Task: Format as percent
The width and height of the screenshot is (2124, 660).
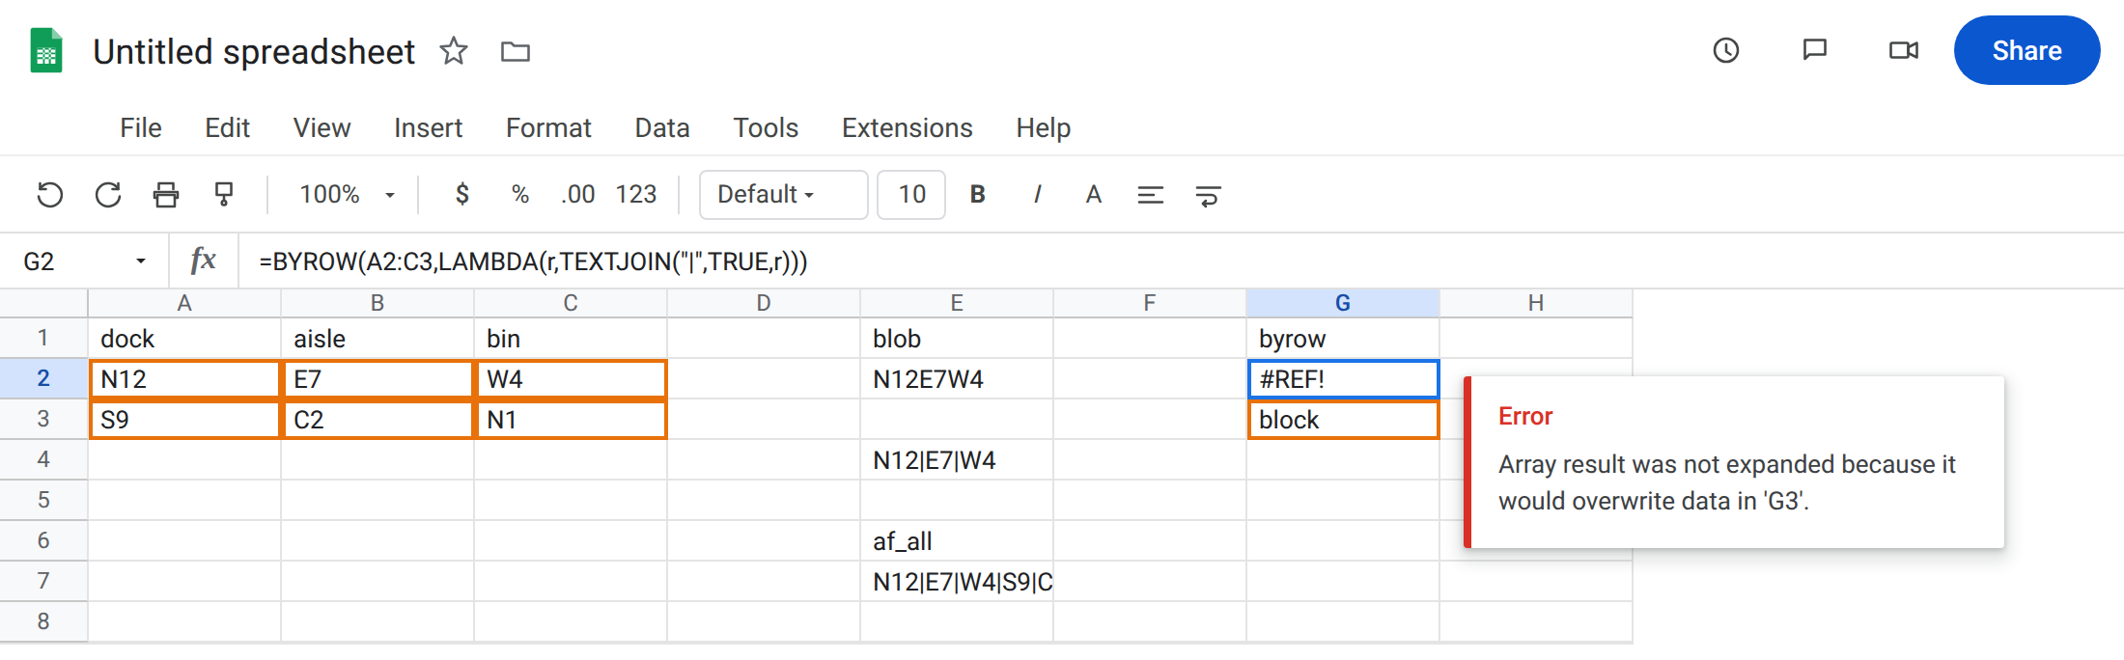Action: point(520,195)
